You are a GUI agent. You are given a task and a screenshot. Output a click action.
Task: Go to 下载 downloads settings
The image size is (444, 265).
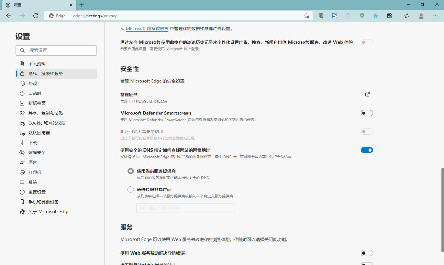point(56,143)
